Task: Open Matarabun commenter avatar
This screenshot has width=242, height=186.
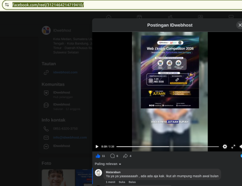Action: (98, 173)
